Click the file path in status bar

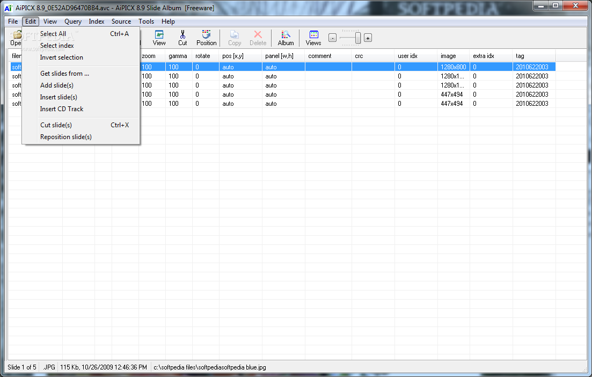[209, 367]
